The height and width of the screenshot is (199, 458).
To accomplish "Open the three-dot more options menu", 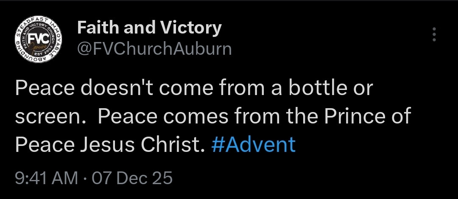I will (434, 34).
